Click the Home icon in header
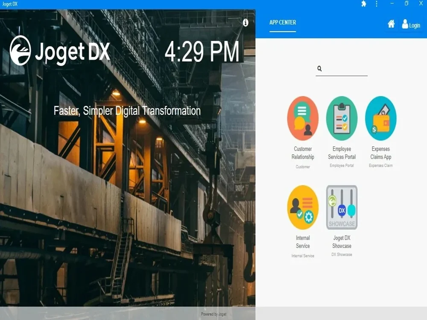This screenshot has height=320, width=427. point(391,24)
